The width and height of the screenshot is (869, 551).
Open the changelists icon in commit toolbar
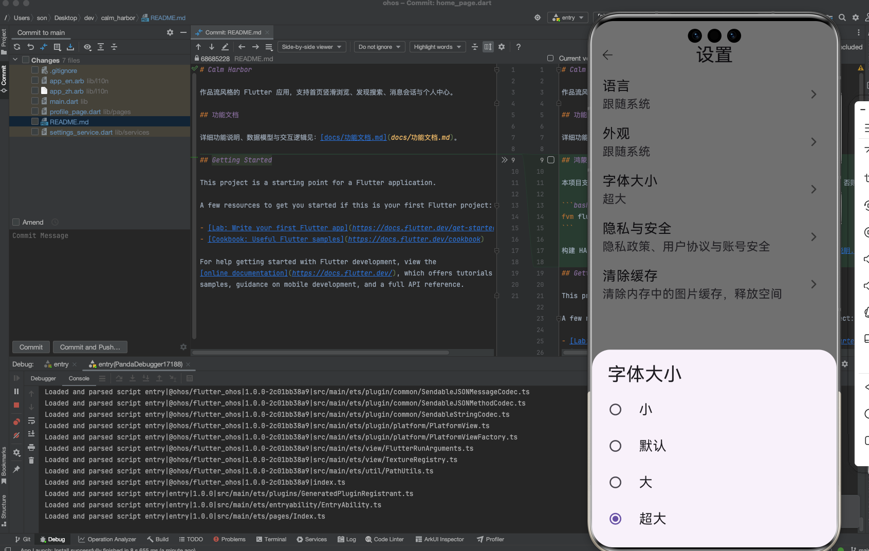click(x=57, y=47)
